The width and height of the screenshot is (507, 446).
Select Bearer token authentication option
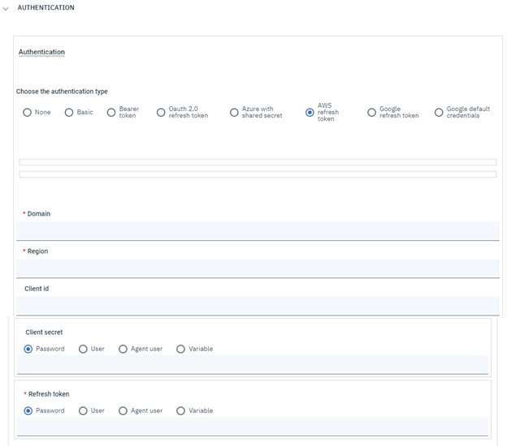coord(111,113)
